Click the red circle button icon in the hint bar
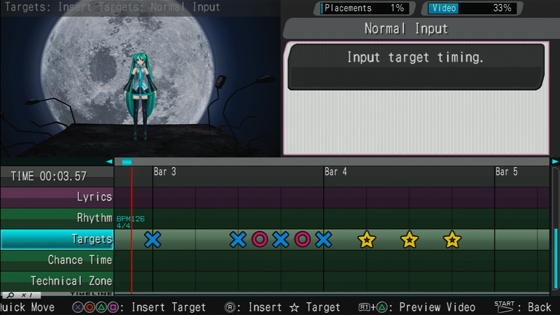Viewport: 560px width, 315px height. click(x=89, y=308)
